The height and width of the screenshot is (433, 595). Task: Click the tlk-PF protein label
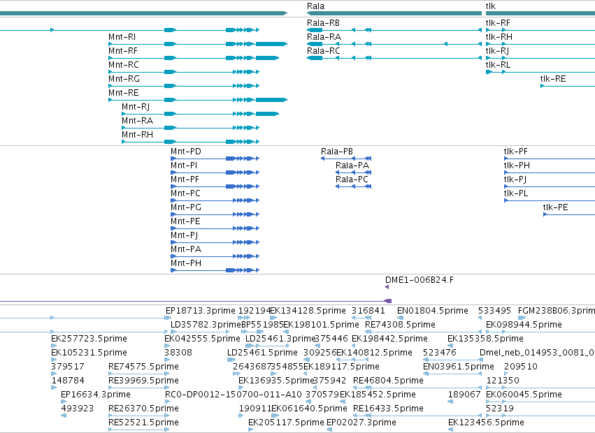pos(516,152)
